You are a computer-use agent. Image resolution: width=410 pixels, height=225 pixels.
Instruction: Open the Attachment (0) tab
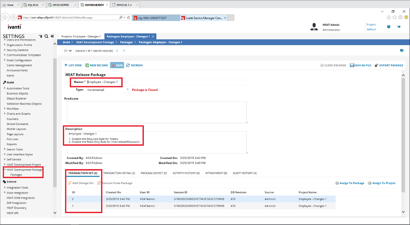click(216, 173)
